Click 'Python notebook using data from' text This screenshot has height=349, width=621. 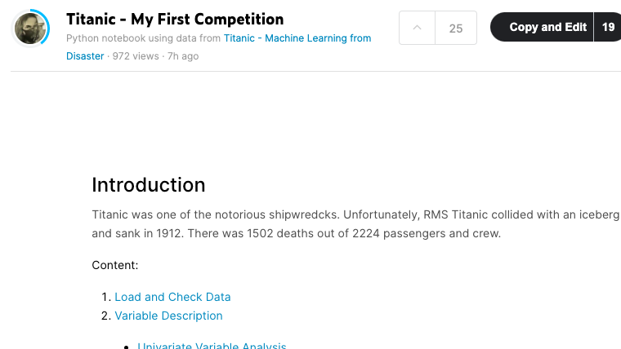pos(143,38)
